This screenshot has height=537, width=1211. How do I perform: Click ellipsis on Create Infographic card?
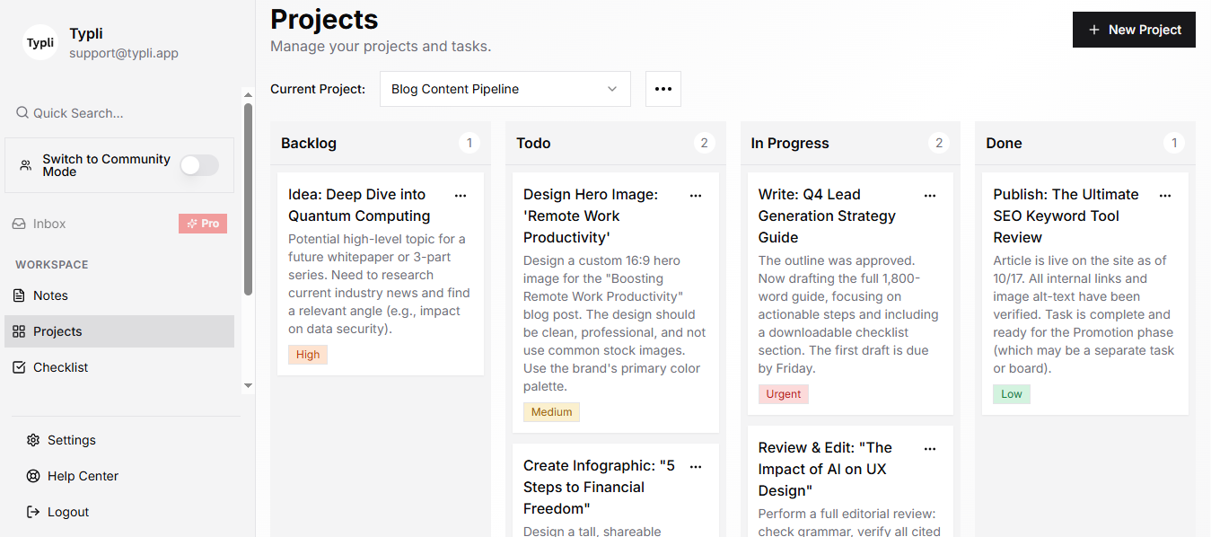click(696, 466)
